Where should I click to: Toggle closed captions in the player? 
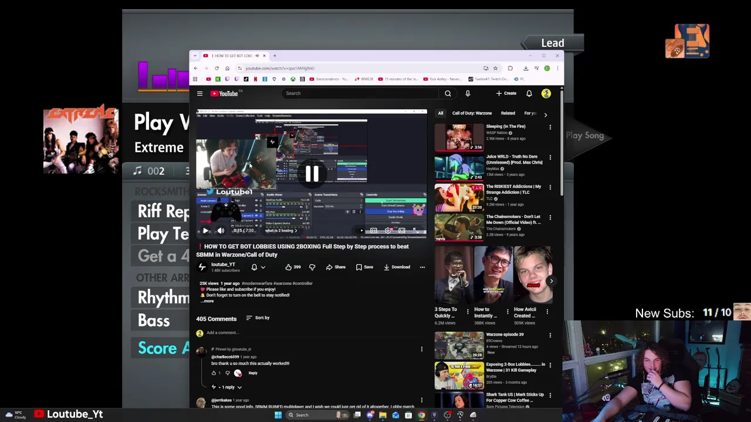pyautogui.click(x=374, y=230)
